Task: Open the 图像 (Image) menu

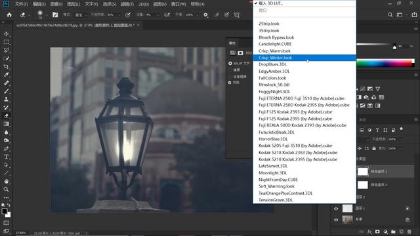Action: click(x=56, y=4)
